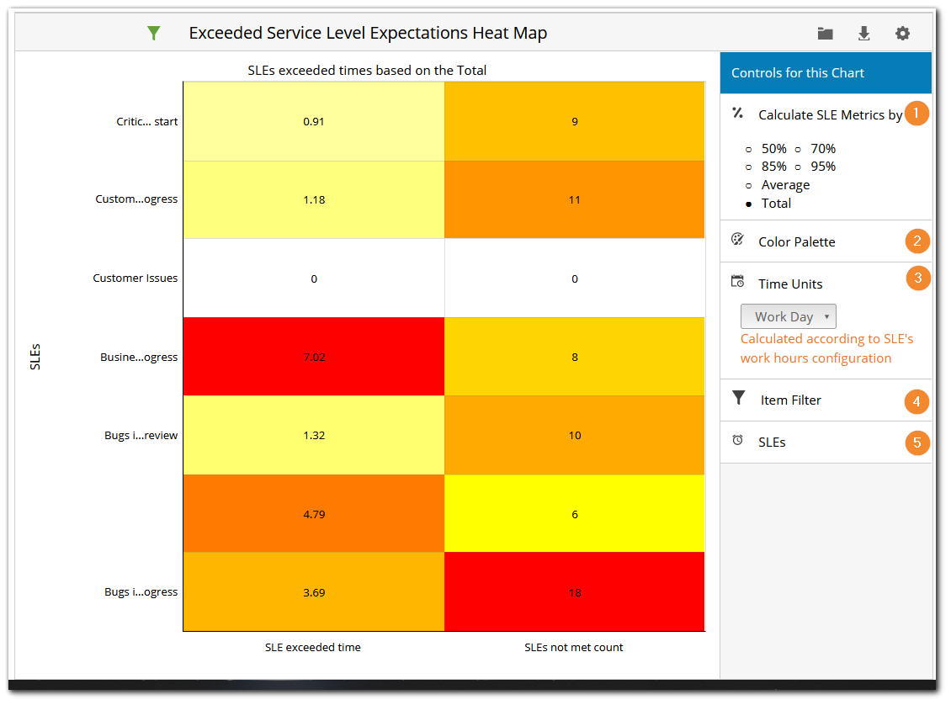The height and width of the screenshot is (705, 951).
Task: Expand the Color Palette section
Action: pyautogui.click(x=796, y=241)
